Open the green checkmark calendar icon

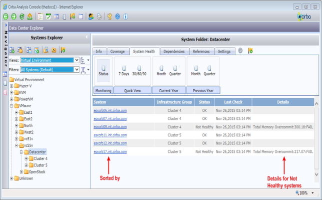[48, 17]
